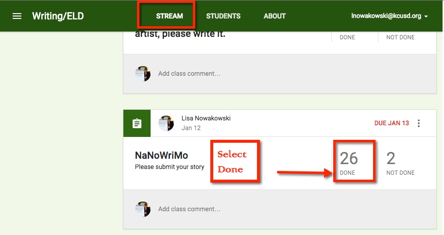This screenshot has width=444, height=235.
Task: Click avatar beside the upper comment box
Action: pos(142,74)
